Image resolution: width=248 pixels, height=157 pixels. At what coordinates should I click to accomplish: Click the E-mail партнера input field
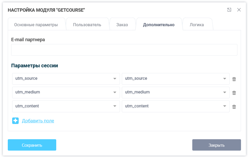tap(124, 50)
